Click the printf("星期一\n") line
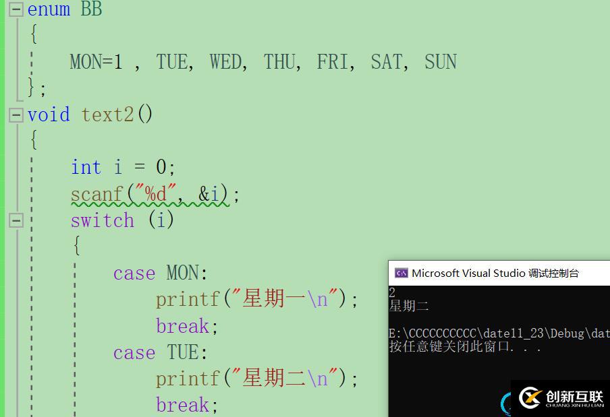 click(257, 299)
